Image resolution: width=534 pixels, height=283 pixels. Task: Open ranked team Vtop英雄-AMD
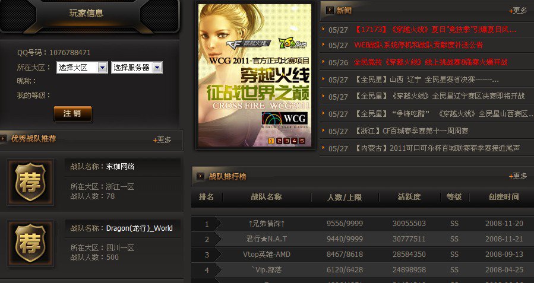click(266, 255)
